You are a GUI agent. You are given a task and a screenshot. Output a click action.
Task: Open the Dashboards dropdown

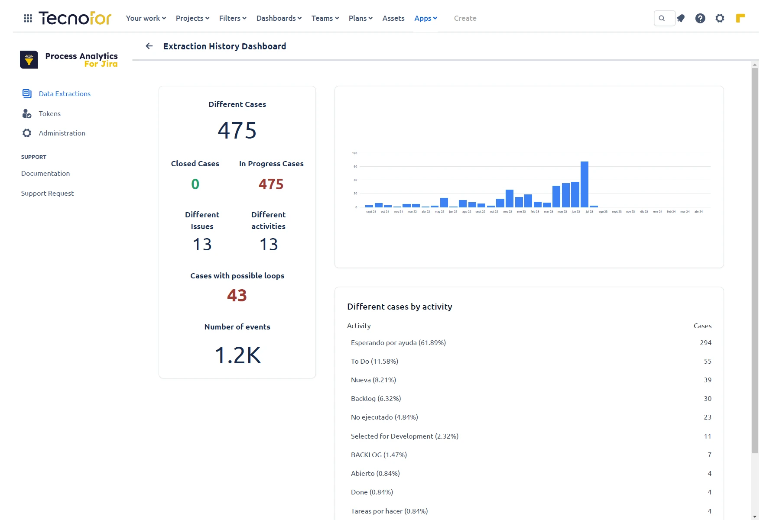coord(279,18)
